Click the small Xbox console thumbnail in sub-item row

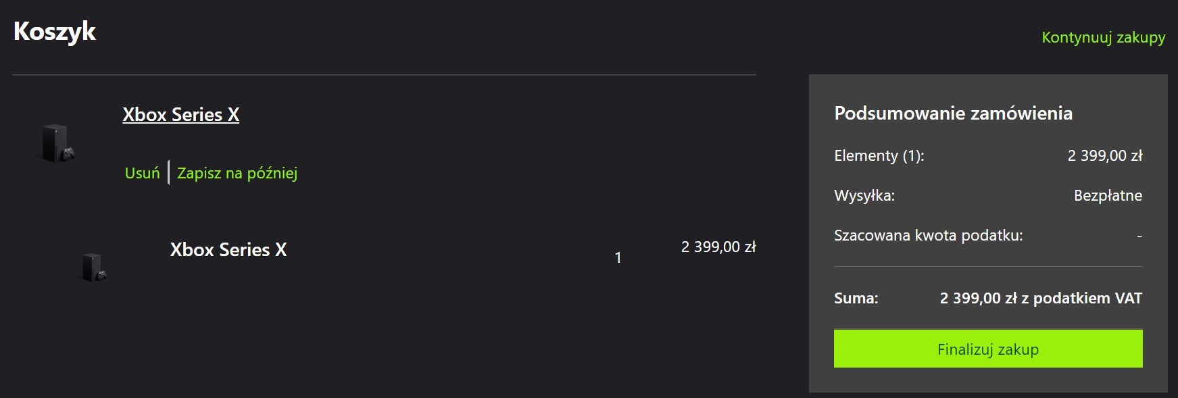coord(94,267)
